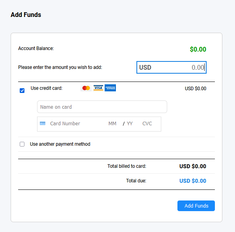Click the blue Total due amount
Image resolution: width=235 pixels, height=232 pixels.
tap(193, 181)
